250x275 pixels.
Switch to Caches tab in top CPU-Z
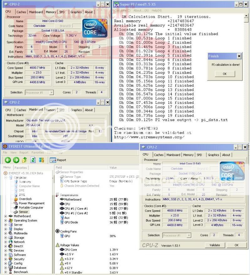coord(21,12)
